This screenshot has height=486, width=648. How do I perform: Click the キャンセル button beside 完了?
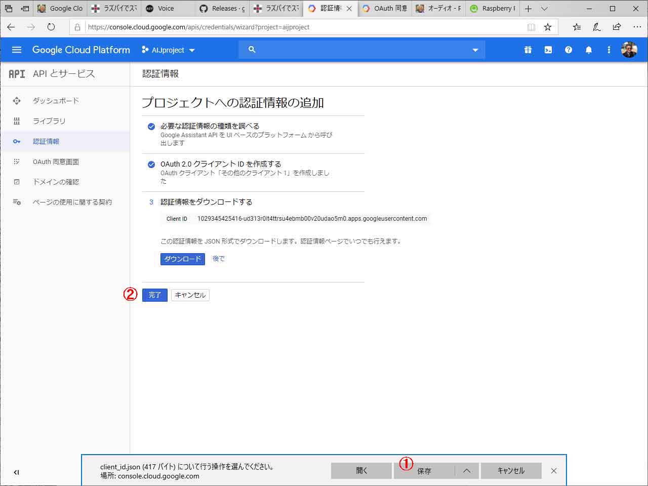pyautogui.click(x=190, y=295)
